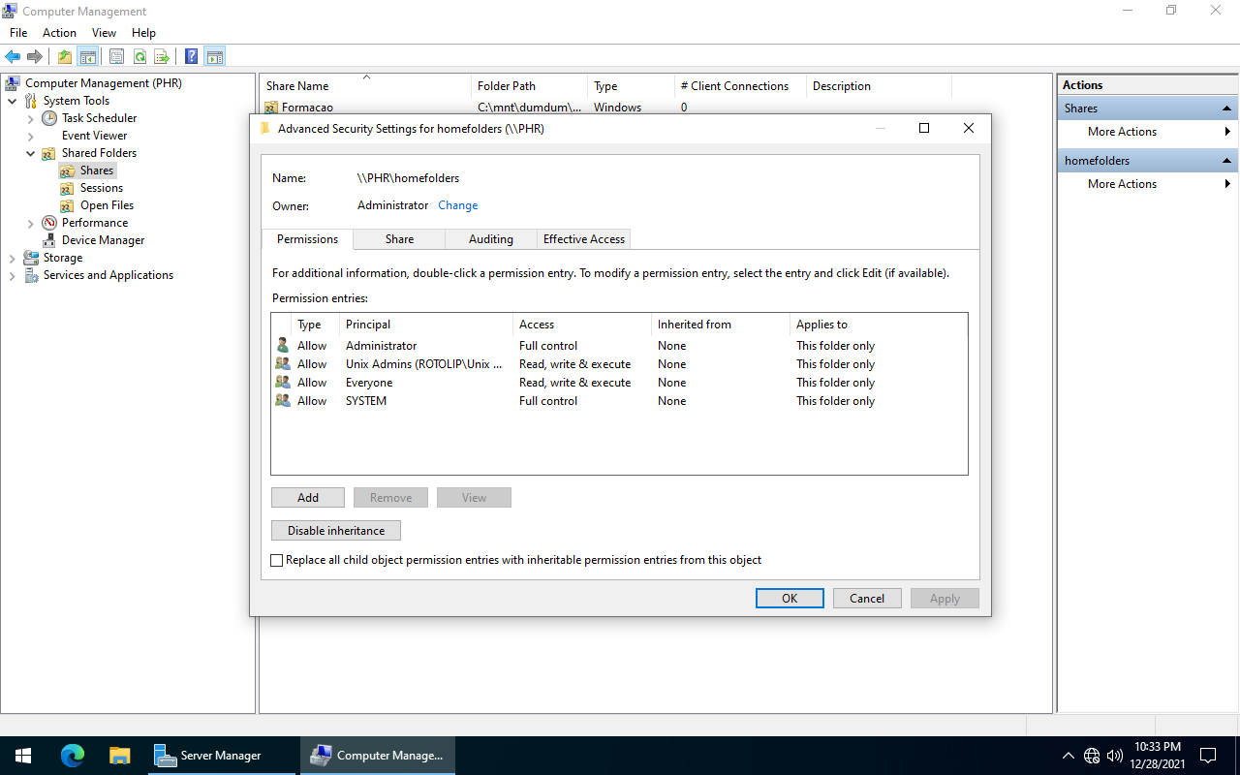
Task: Click Add to create a permission entry
Action: coord(307,497)
